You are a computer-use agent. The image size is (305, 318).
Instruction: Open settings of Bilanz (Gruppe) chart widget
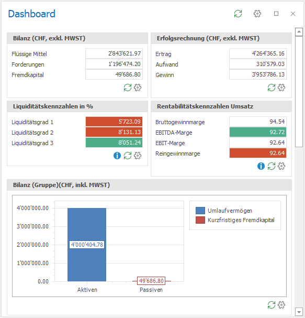(281, 305)
